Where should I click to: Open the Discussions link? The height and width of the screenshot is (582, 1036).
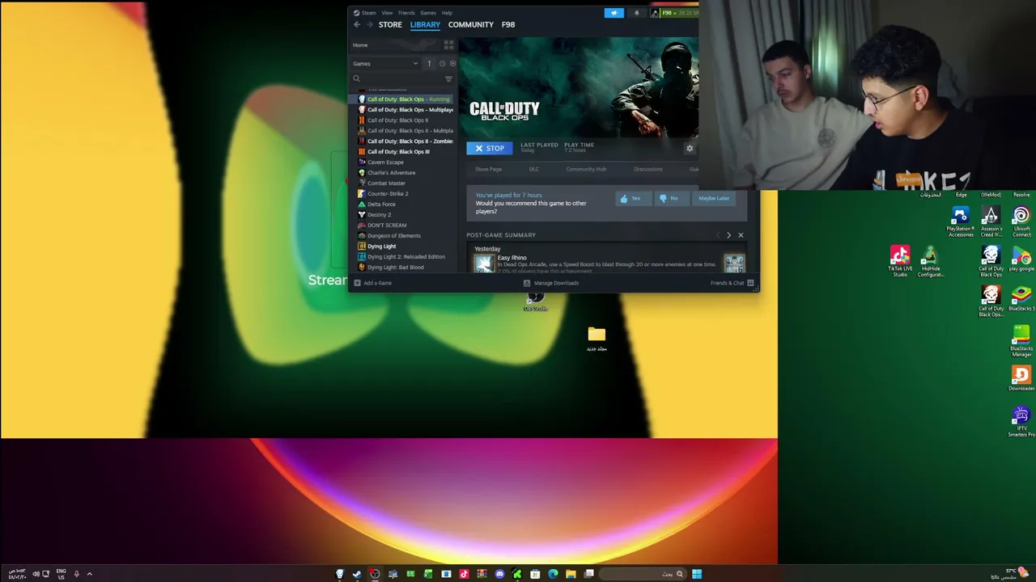648,170
